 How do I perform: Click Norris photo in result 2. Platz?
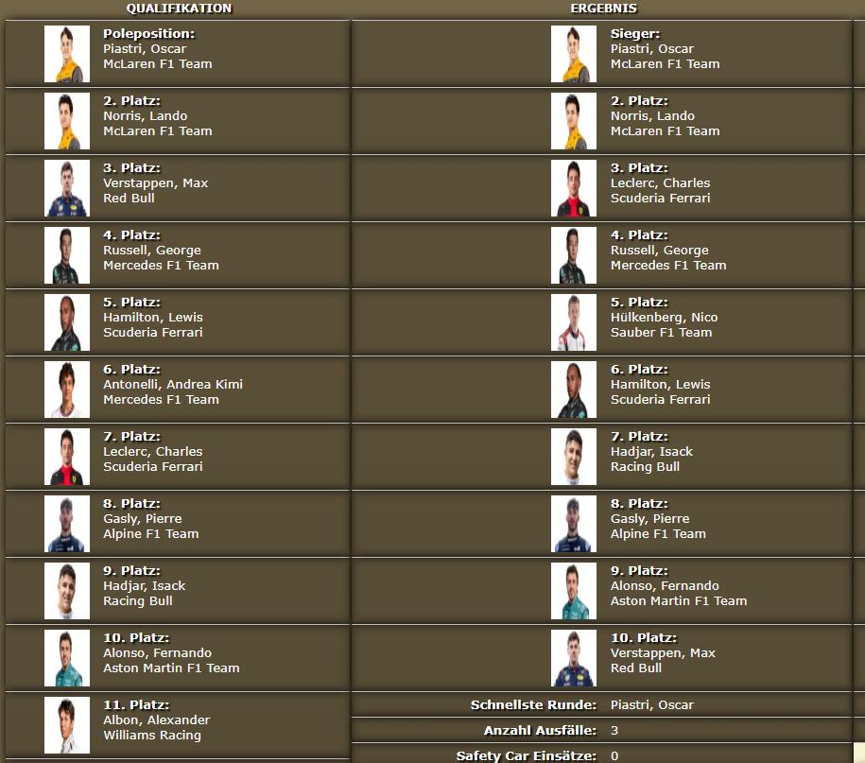[574, 121]
